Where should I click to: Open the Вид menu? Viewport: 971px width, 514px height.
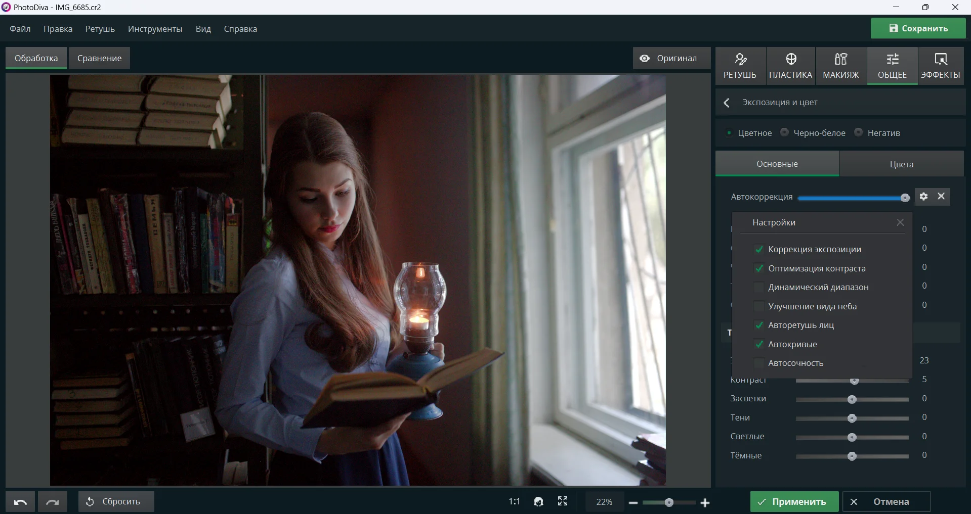pos(203,29)
